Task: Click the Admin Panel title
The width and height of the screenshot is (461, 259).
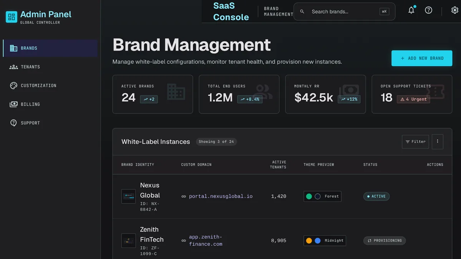Action: click(x=46, y=14)
